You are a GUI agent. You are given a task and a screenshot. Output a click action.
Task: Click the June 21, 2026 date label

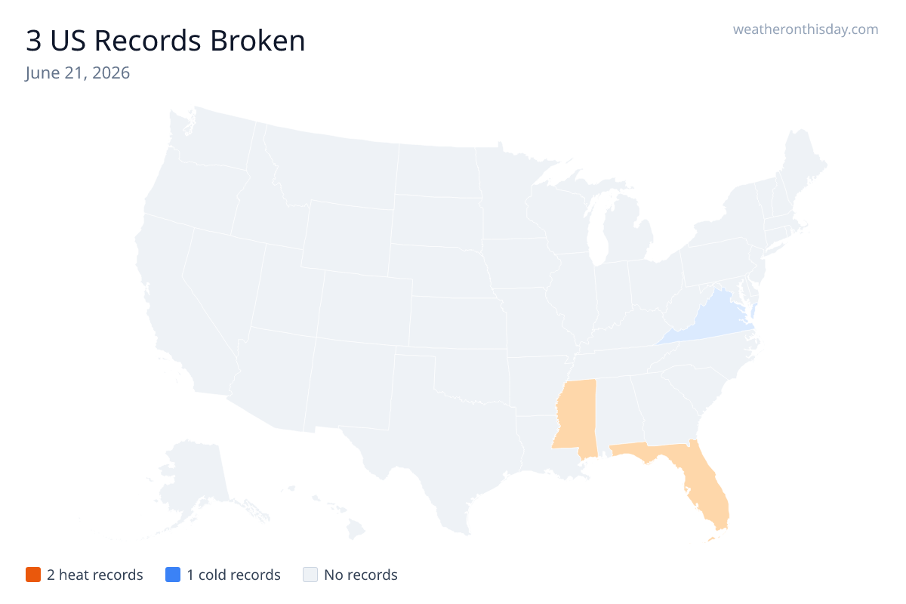(x=77, y=73)
